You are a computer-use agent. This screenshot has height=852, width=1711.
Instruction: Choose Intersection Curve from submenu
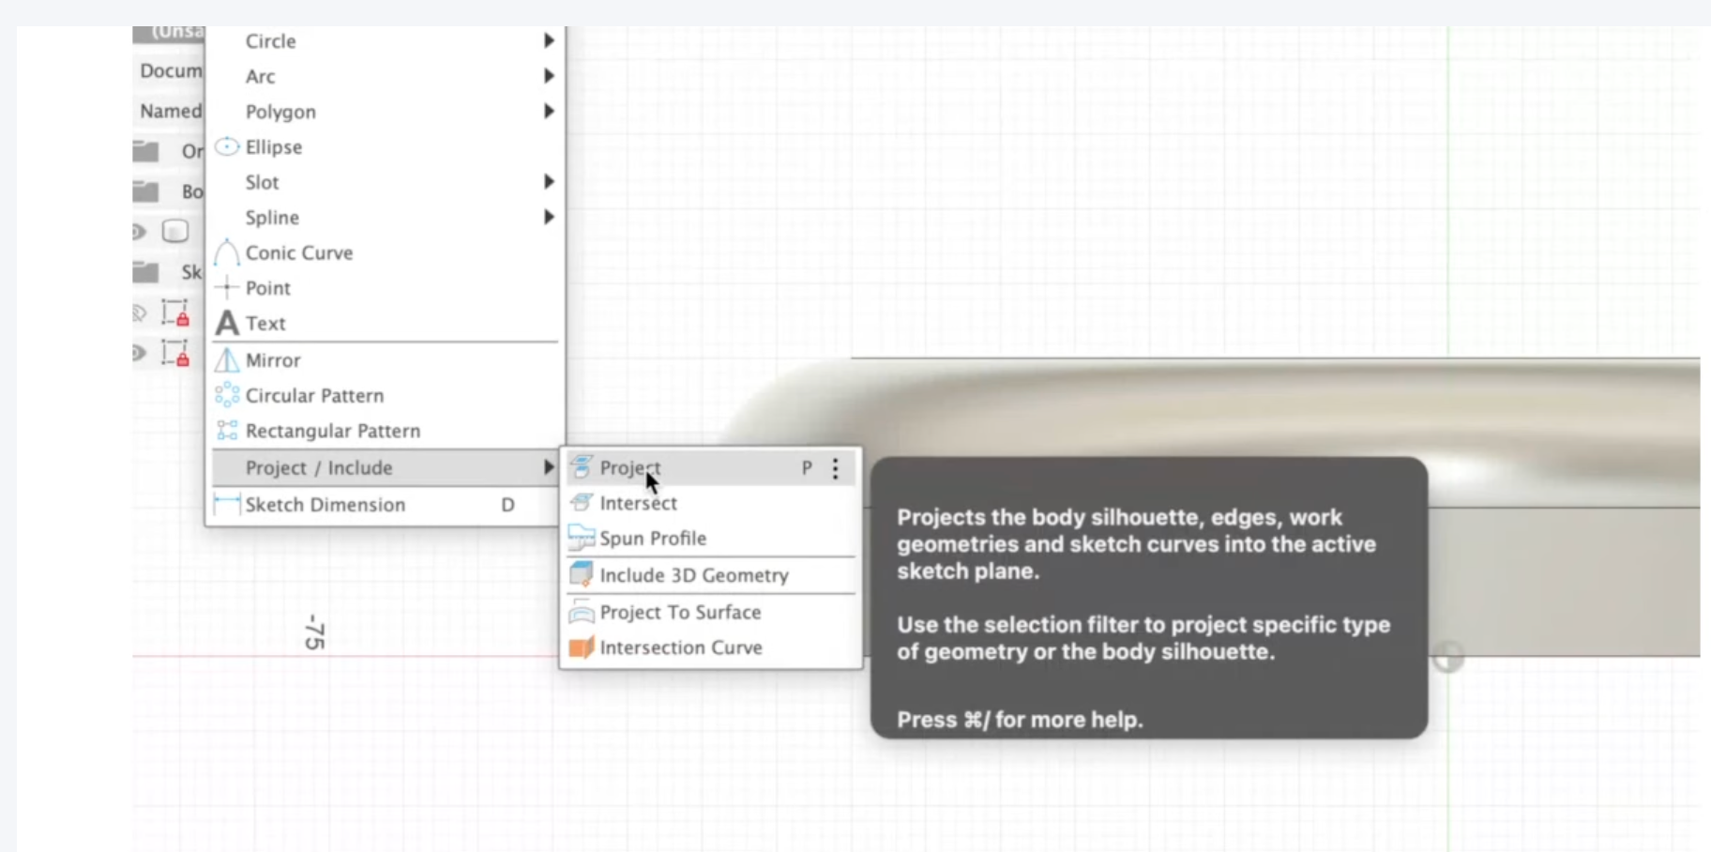pos(712,647)
